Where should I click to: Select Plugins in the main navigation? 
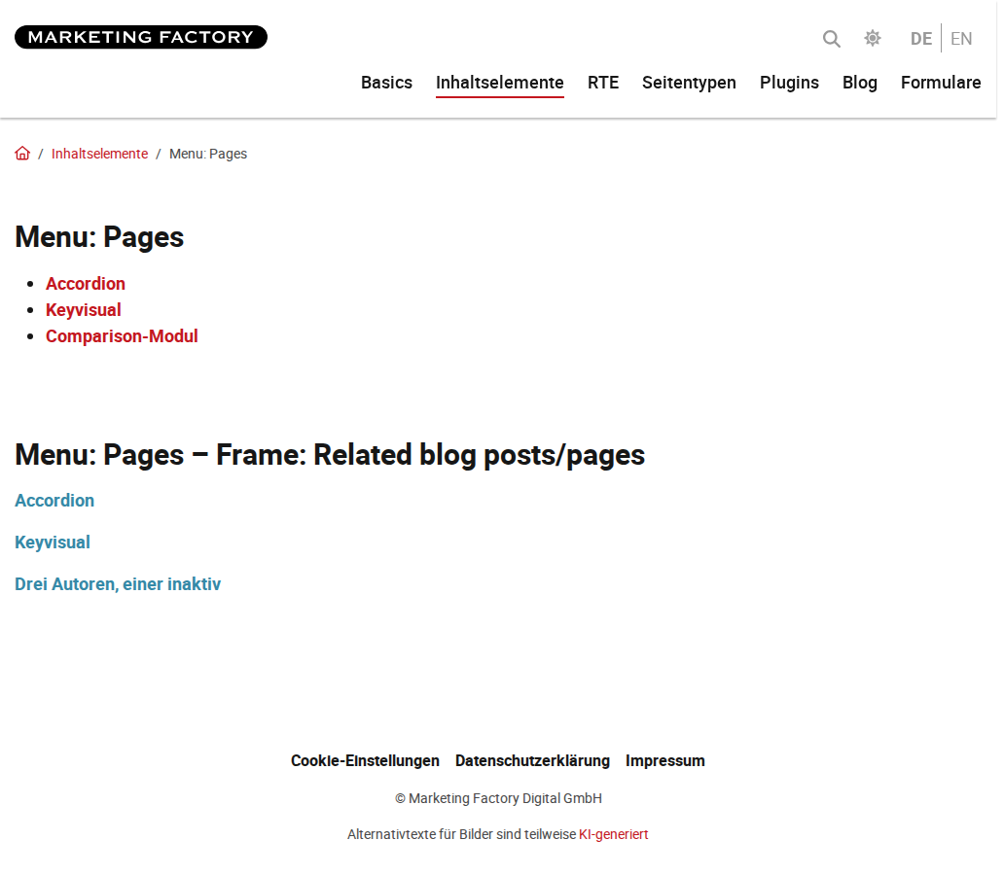(789, 83)
